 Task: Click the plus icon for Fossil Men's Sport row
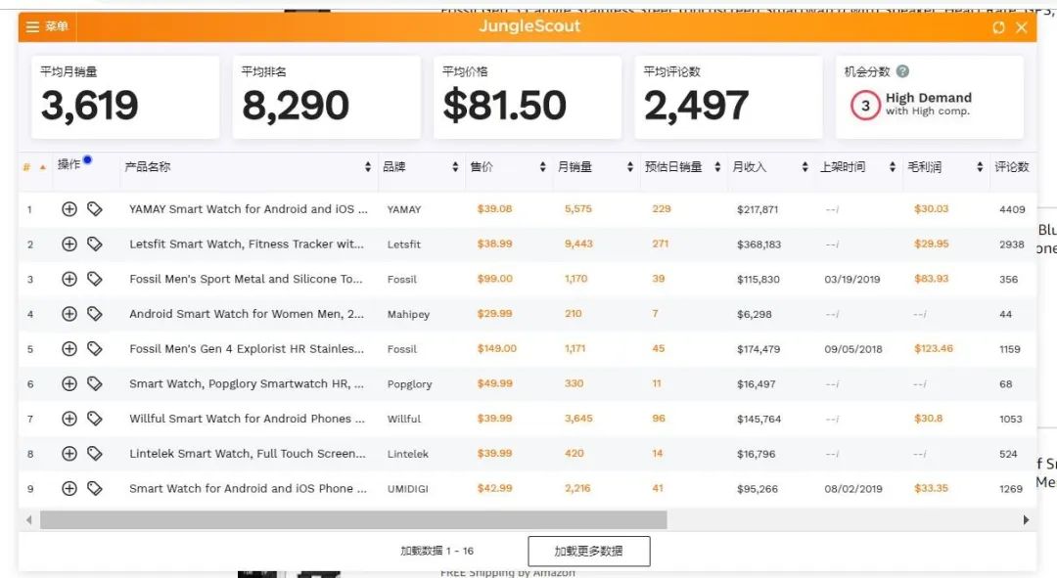69,279
